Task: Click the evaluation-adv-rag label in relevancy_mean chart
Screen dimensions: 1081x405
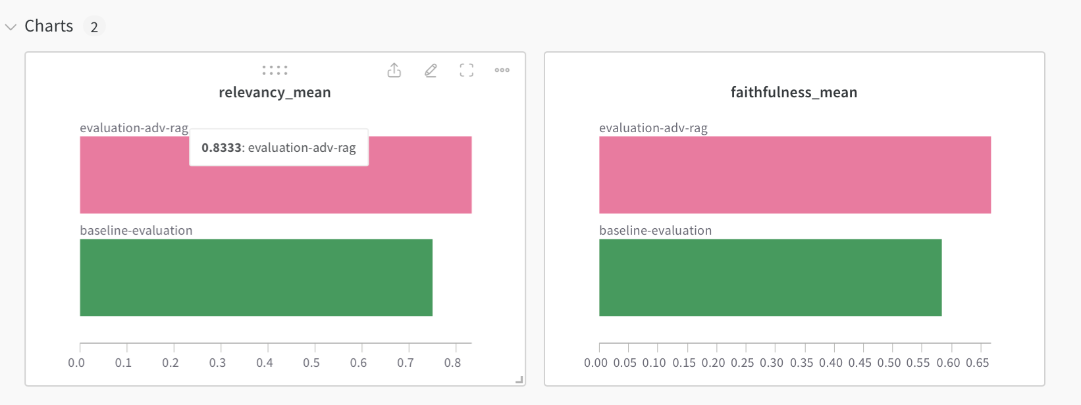Action: [x=134, y=128]
